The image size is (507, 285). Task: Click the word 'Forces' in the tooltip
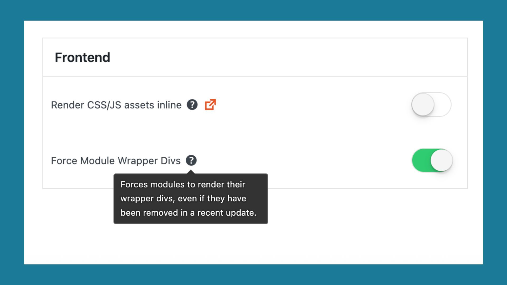tap(134, 184)
